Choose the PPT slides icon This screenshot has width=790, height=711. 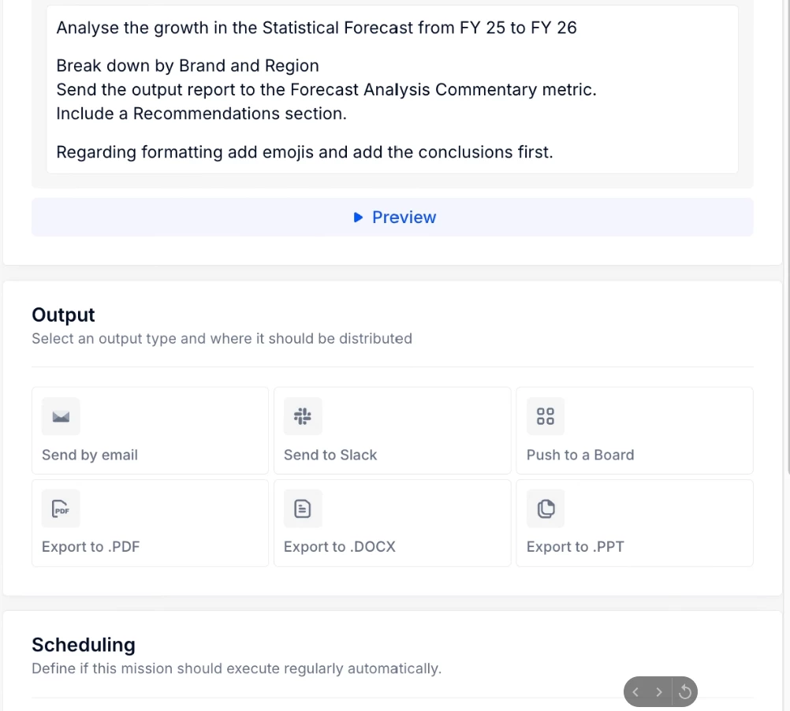tap(546, 509)
